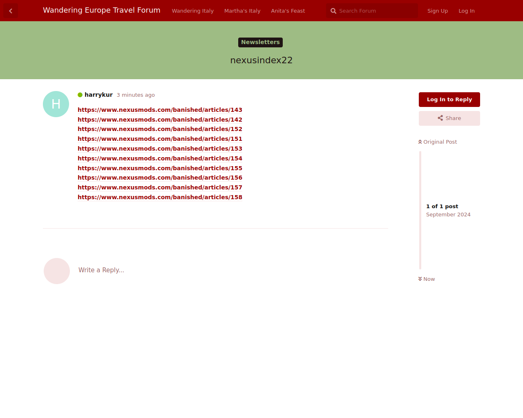
Task: Open the articles/157 nexusmods link
Action: [160, 187]
